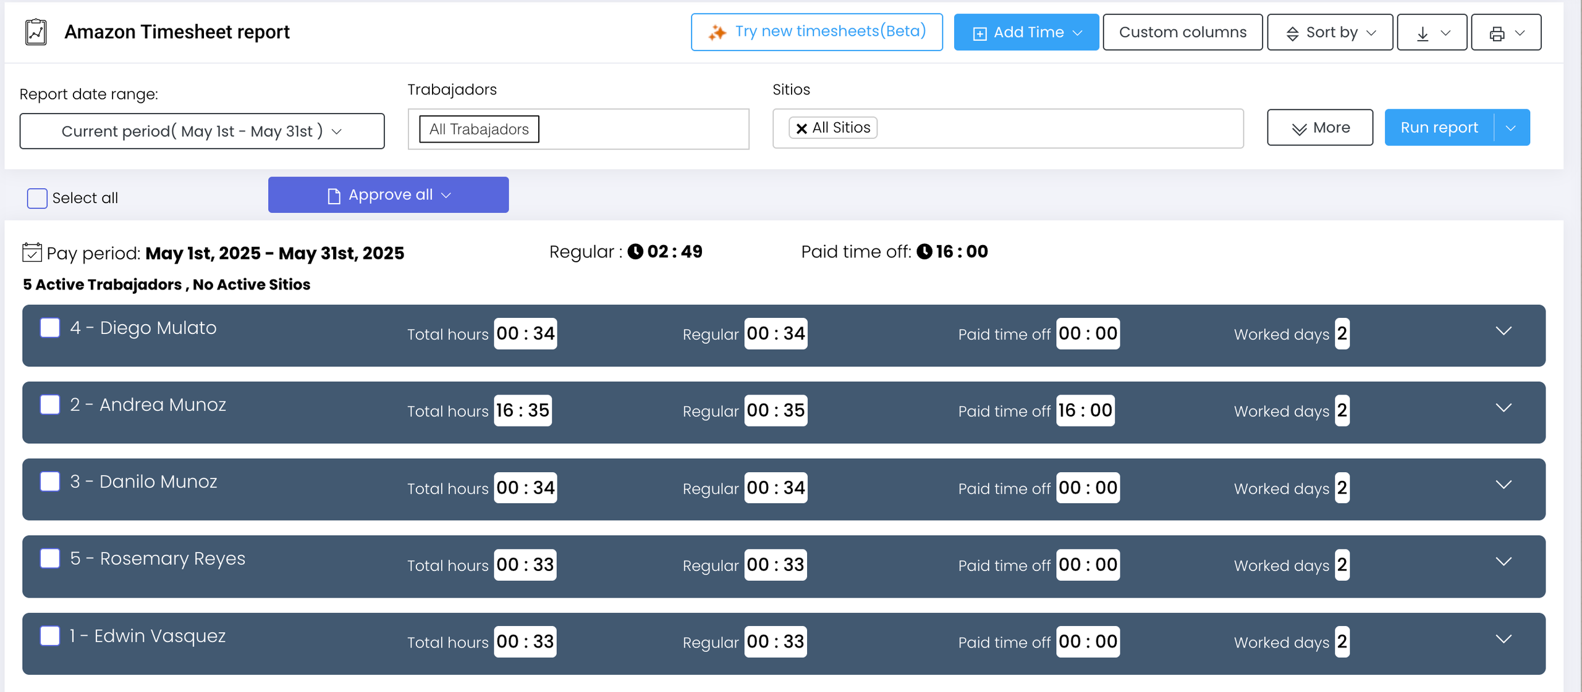Open the printer icon menu
Screen dimensions: 1582x692
pos(1505,33)
